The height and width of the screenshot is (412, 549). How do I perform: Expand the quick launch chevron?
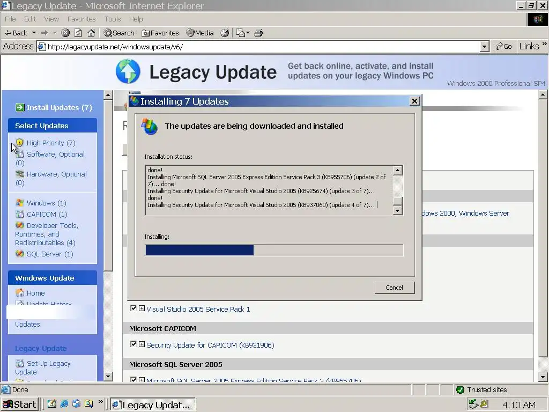point(101,402)
